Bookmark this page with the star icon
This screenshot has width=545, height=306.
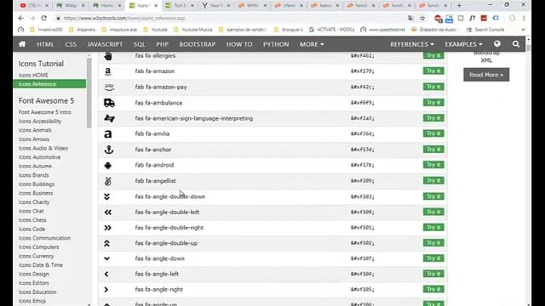coord(422,18)
